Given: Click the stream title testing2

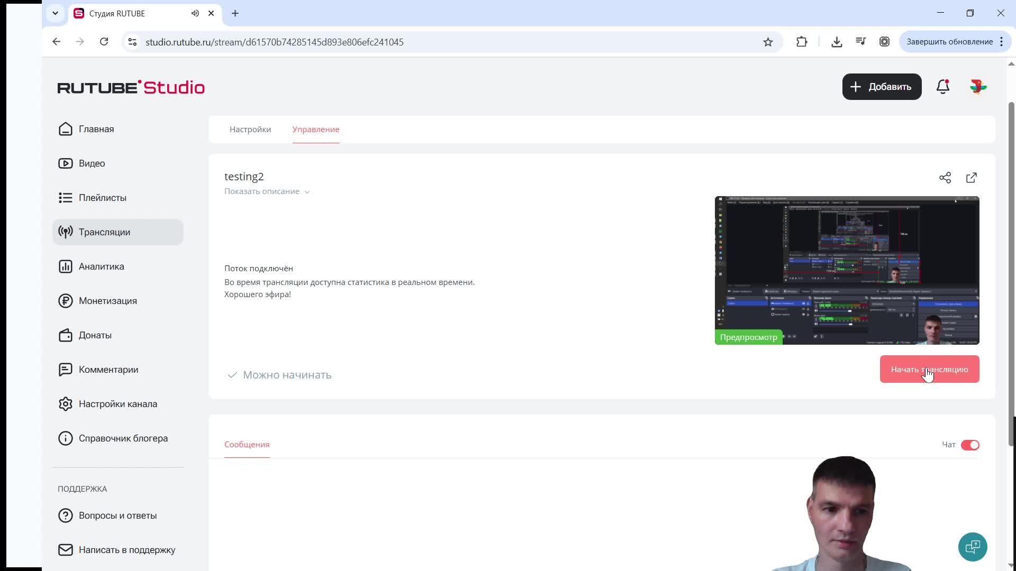Looking at the screenshot, I should [x=244, y=177].
